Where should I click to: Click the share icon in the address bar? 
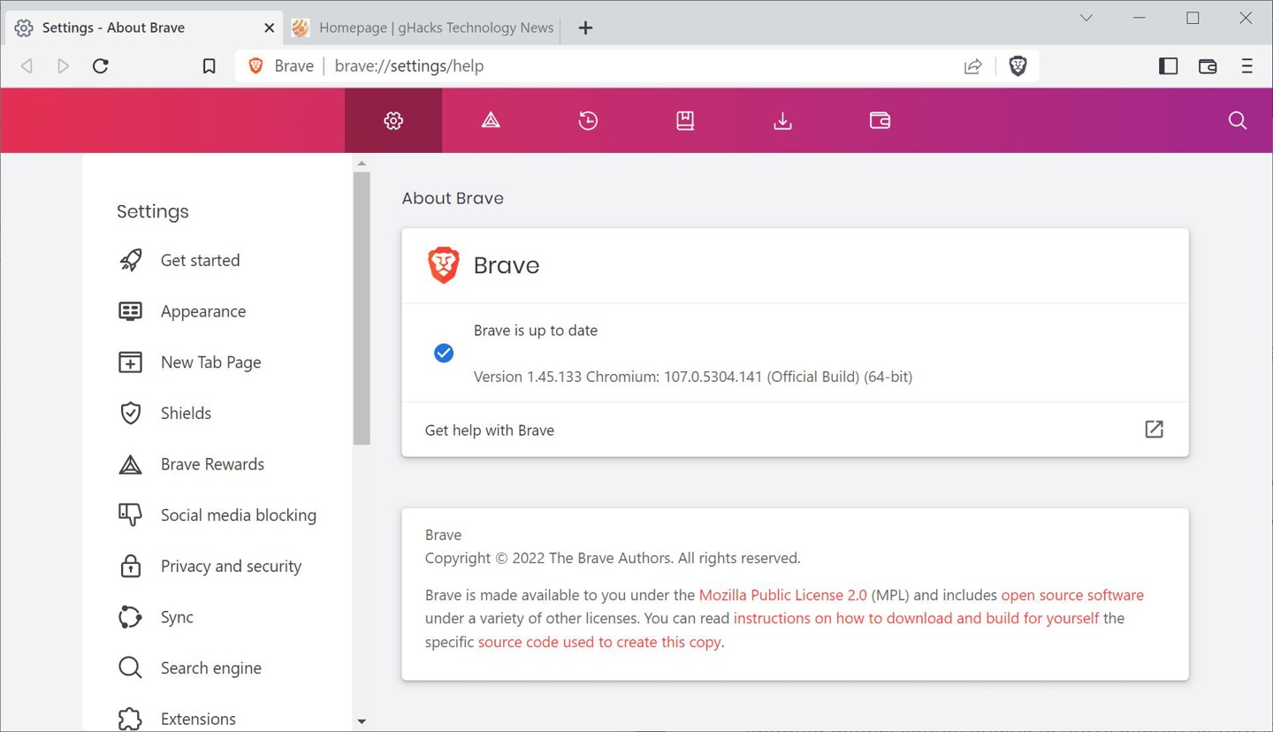pos(972,65)
